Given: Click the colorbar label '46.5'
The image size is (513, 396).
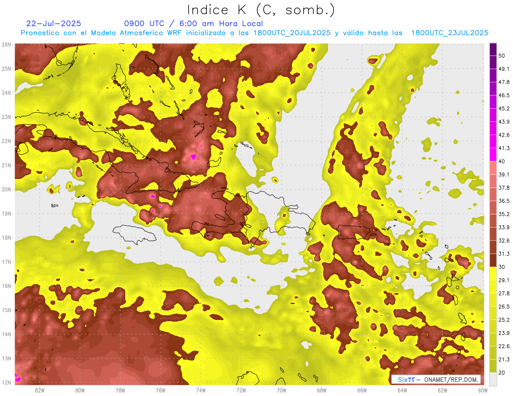Looking at the screenshot, I should tap(504, 95).
